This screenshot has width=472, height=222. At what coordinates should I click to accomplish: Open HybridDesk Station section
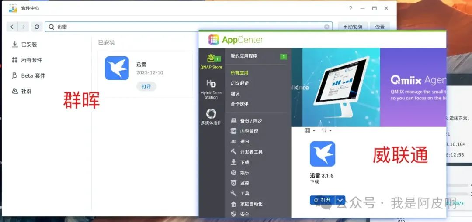tap(212, 89)
